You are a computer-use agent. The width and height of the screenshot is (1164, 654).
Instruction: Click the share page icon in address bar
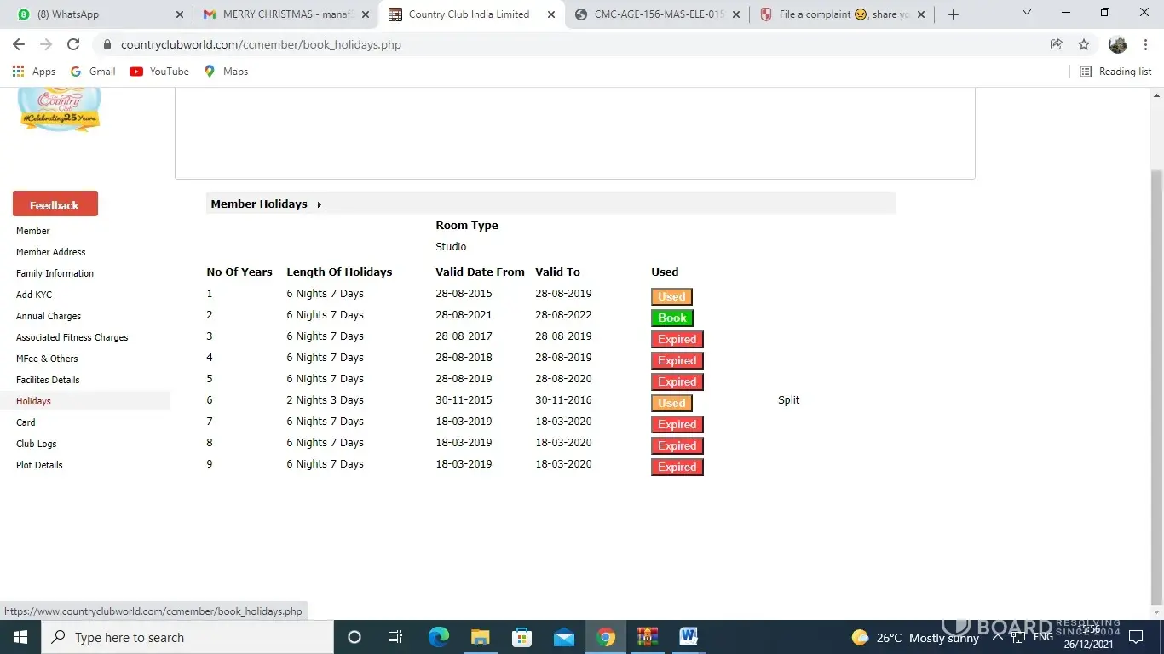tap(1056, 44)
